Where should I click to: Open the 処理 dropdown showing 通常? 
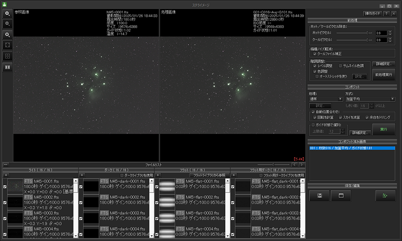point(326,99)
